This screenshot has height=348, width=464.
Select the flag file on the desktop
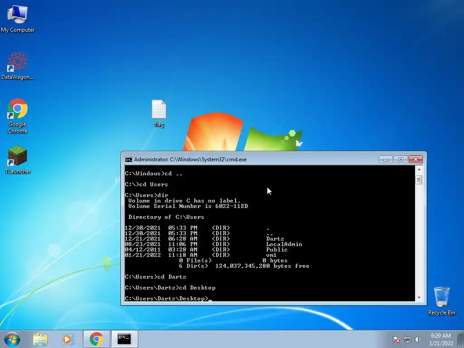159,113
